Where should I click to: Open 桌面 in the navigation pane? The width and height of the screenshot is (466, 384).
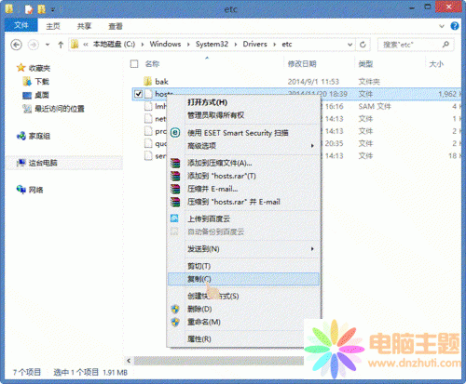(x=42, y=95)
